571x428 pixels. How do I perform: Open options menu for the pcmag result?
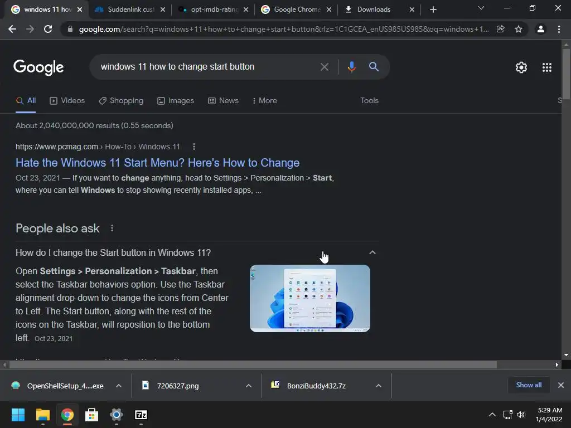pyautogui.click(x=193, y=147)
